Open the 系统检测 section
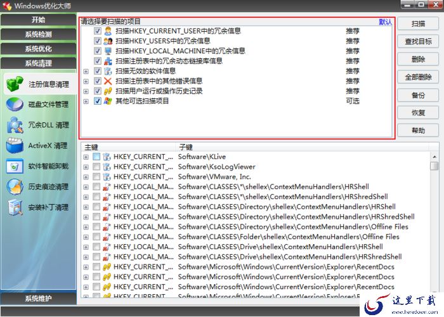The image size is (444, 317). (38, 34)
